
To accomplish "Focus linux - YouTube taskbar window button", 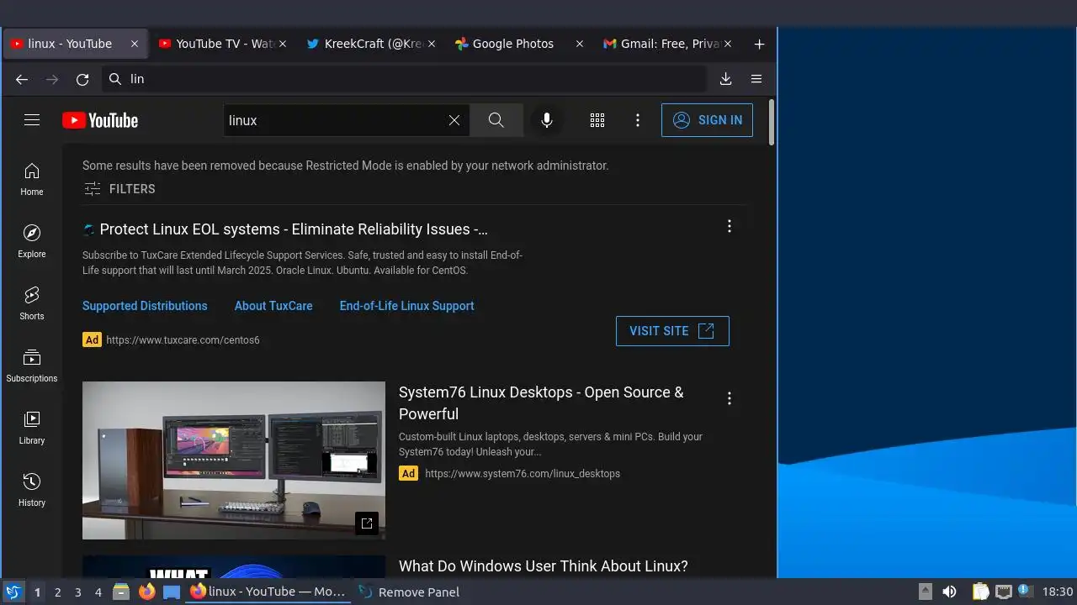I will click(x=267, y=592).
